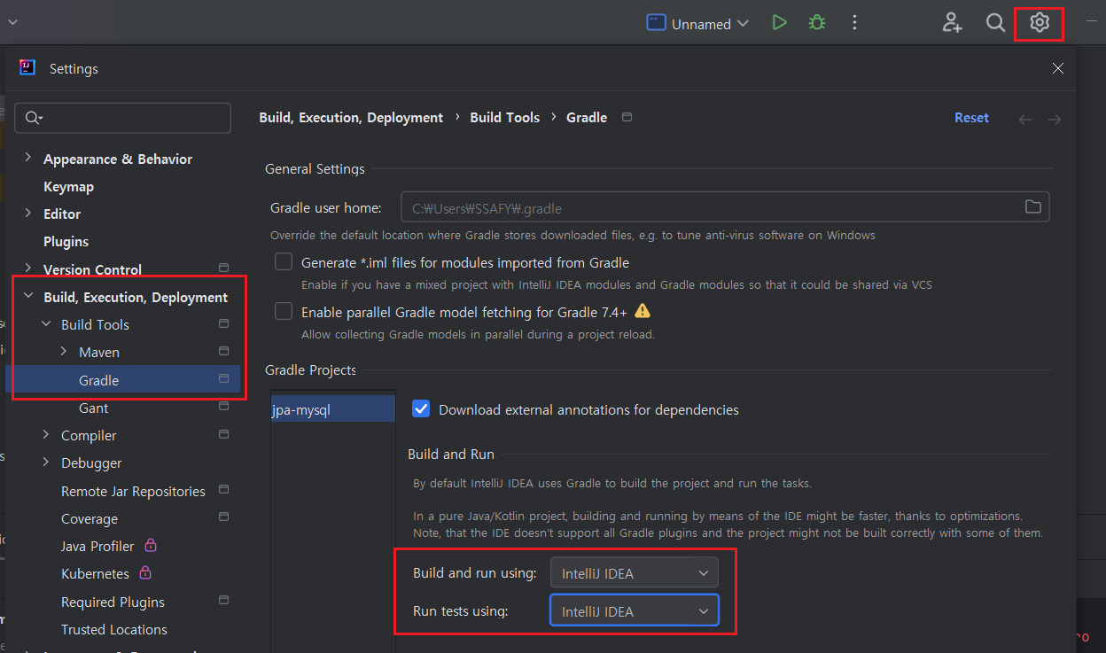1106x653 pixels.
Task: Debug the Unnamed configuration
Action: click(817, 23)
